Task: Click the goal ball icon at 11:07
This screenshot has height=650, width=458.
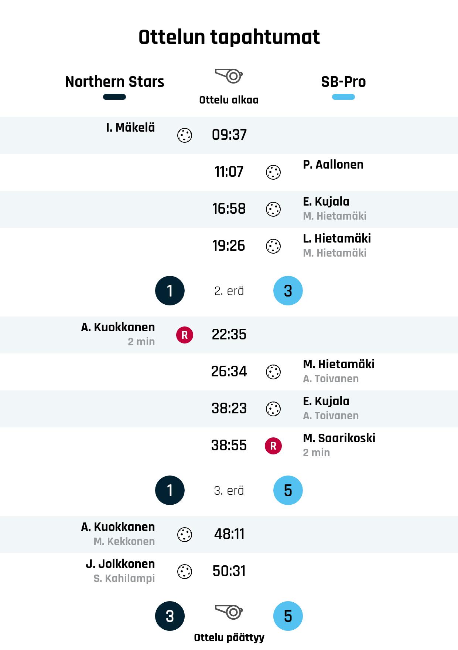Action: pyautogui.click(x=273, y=172)
